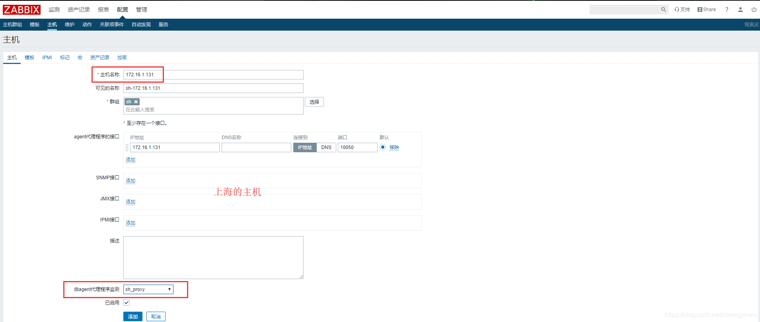Go to 服务 submenu
The width and height of the screenshot is (760, 322).
(x=164, y=25)
